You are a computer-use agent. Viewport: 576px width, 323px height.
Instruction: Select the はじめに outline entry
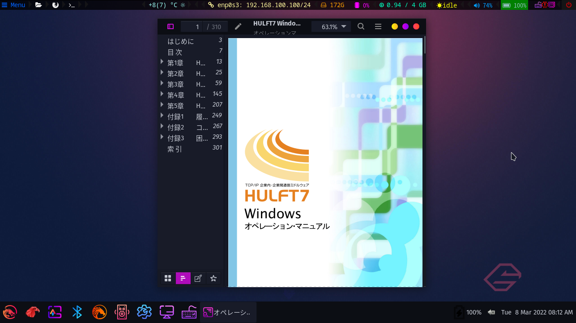coord(181,41)
